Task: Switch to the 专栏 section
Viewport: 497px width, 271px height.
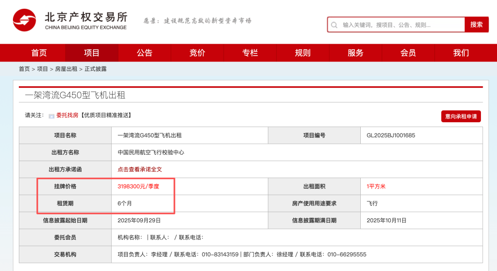Action: coord(250,53)
